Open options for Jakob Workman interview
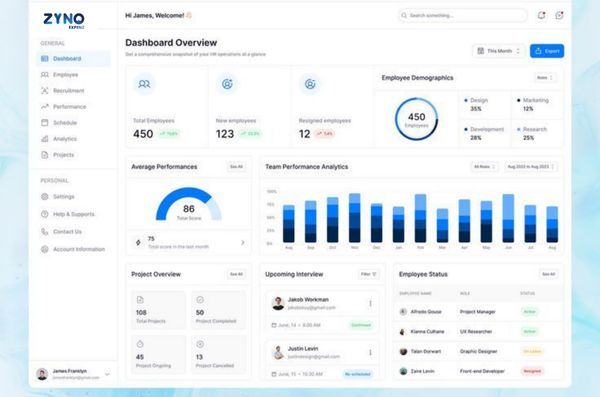600x397 pixels. 370,303
